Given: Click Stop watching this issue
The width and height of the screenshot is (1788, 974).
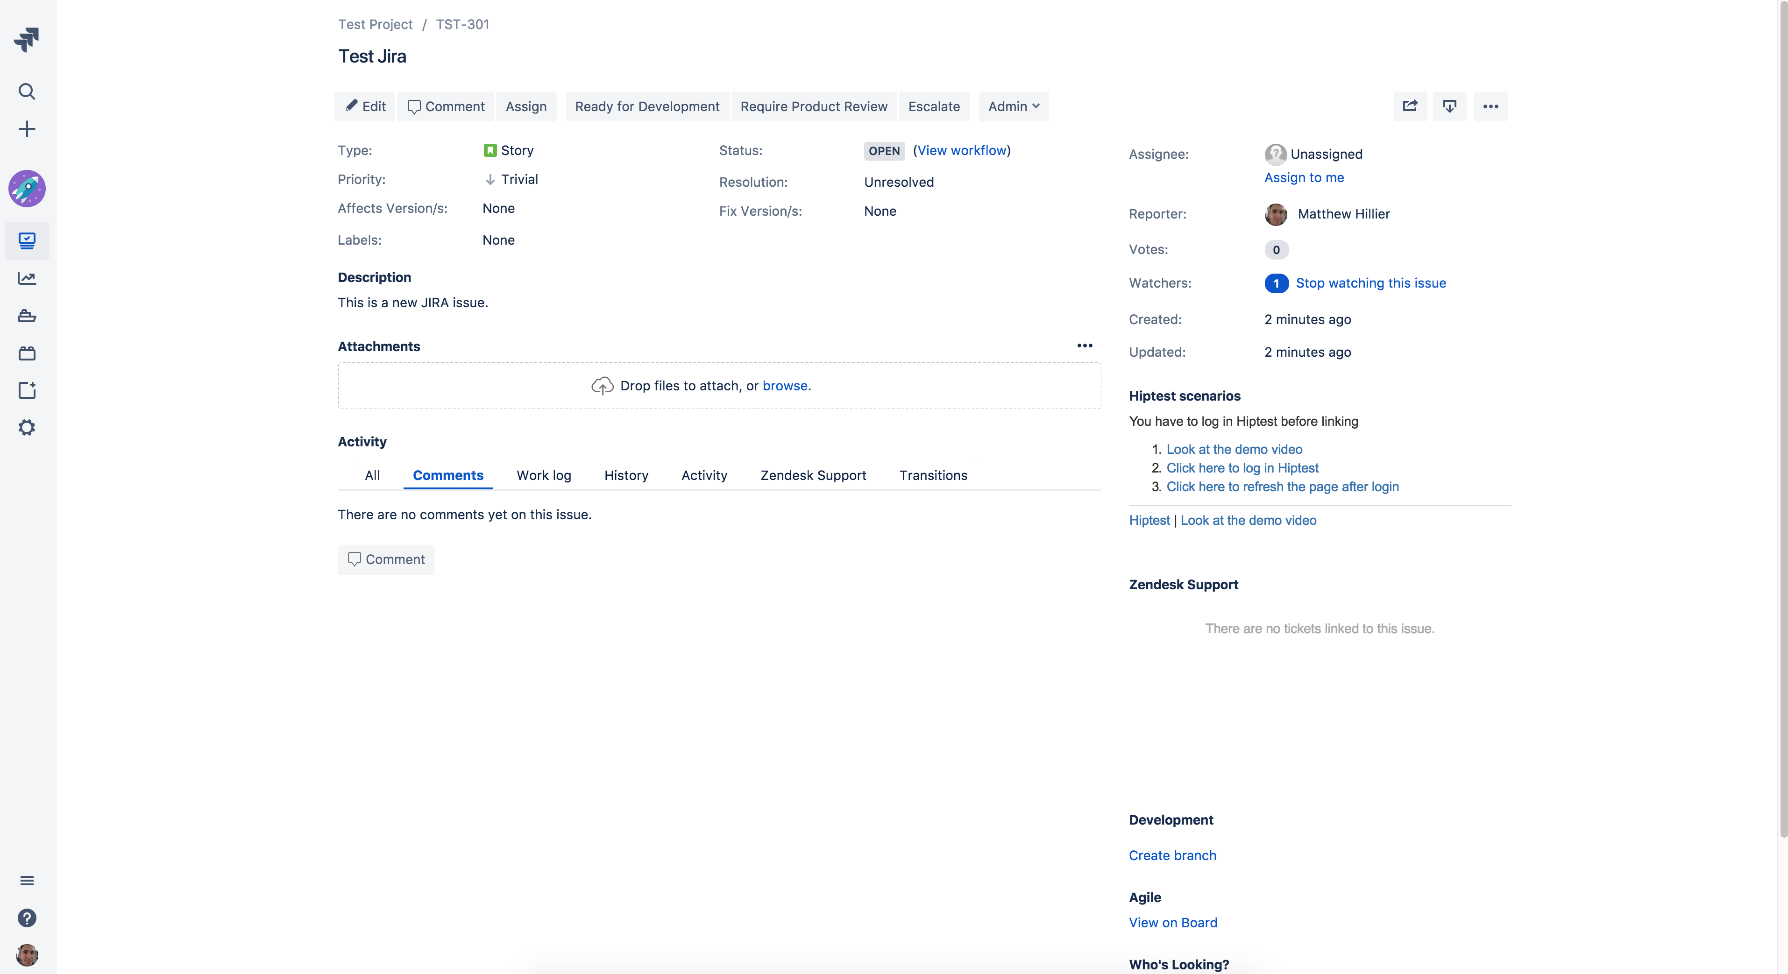Looking at the screenshot, I should coord(1370,283).
